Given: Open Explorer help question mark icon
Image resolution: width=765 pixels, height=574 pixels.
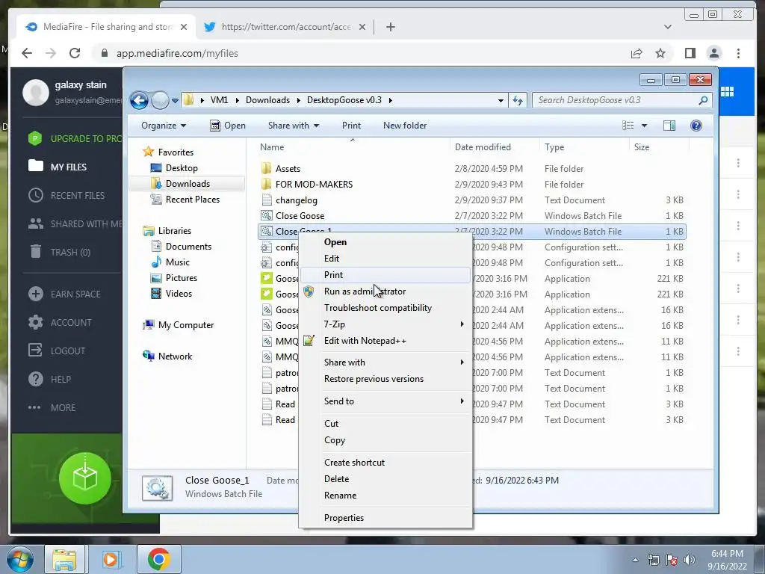Looking at the screenshot, I should click(x=696, y=126).
